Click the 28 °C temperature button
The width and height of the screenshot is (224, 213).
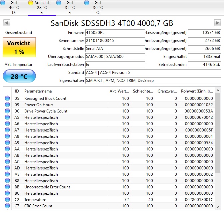(x=19, y=76)
